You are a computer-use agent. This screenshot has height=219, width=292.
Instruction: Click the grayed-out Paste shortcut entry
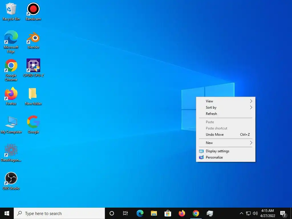[x=226, y=128]
